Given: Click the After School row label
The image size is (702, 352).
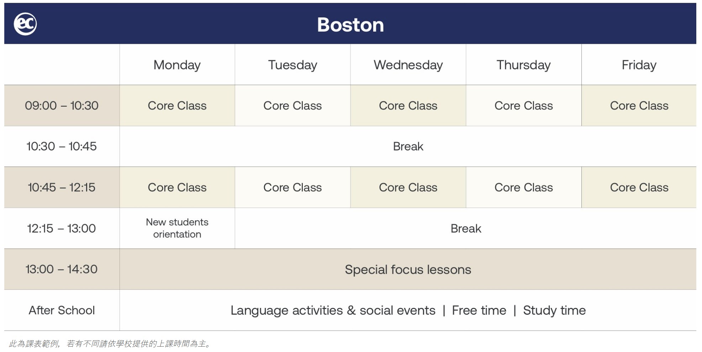Looking at the screenshot, I should click(x=62, y=310).
